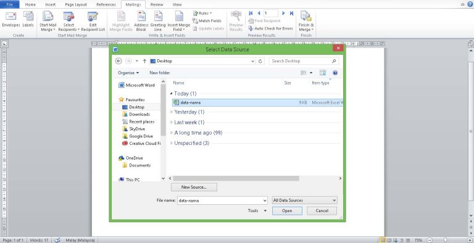Select OneDrive in navigation pane
Screen dimensions: 474x243
[131, 158]
